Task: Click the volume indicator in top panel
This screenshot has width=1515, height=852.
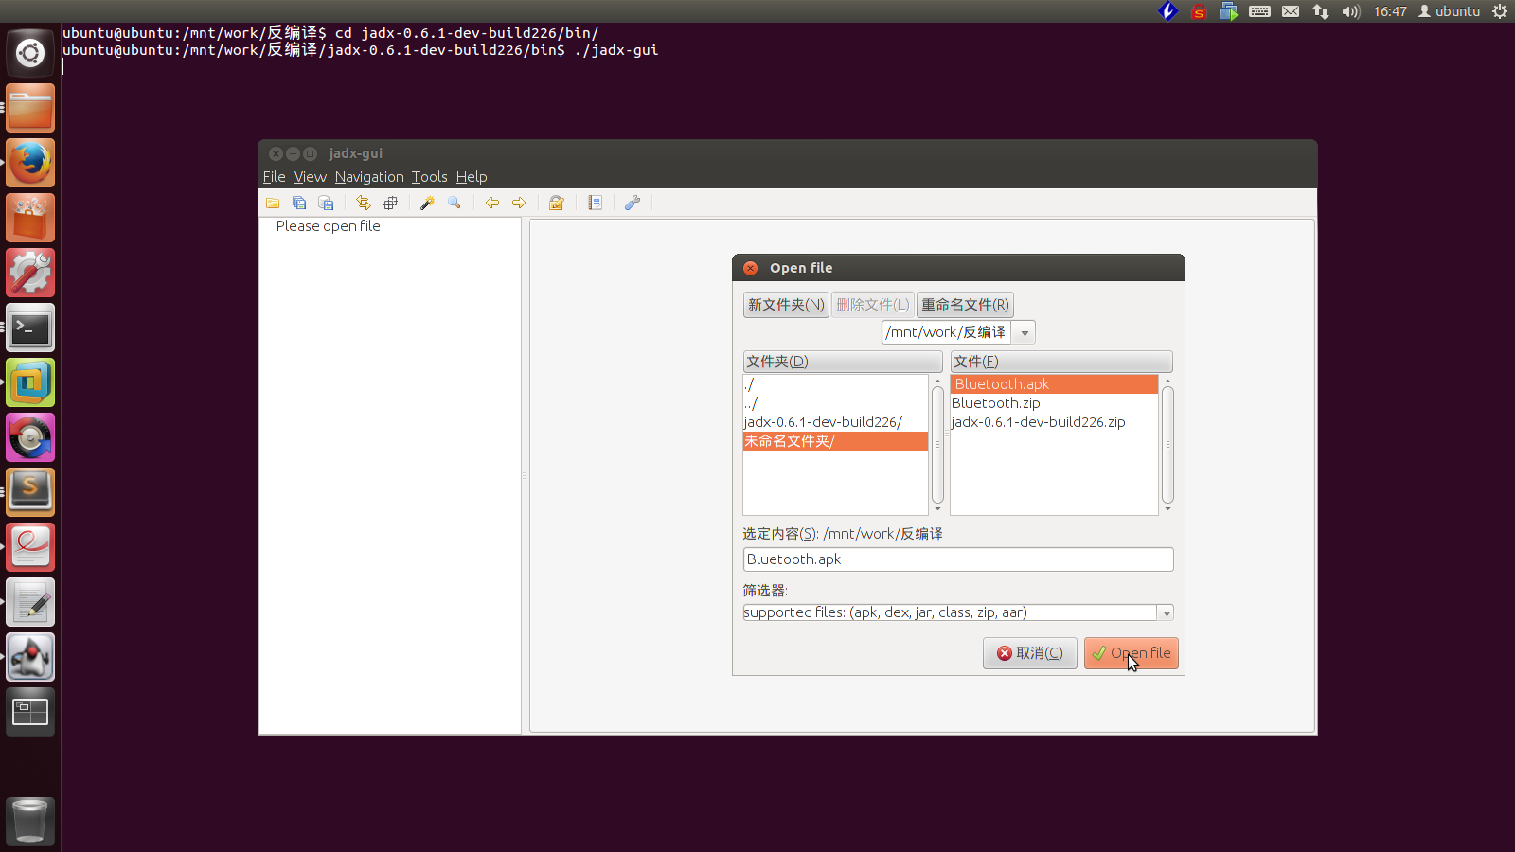Action: click(1351, 11)
